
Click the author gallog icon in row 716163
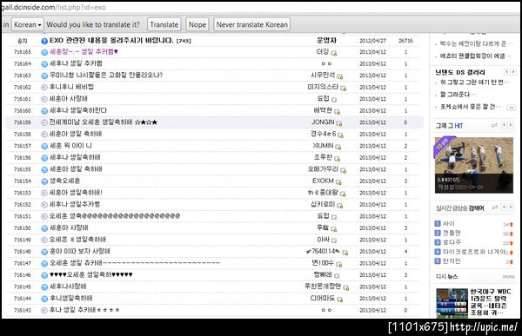point(340,76)
